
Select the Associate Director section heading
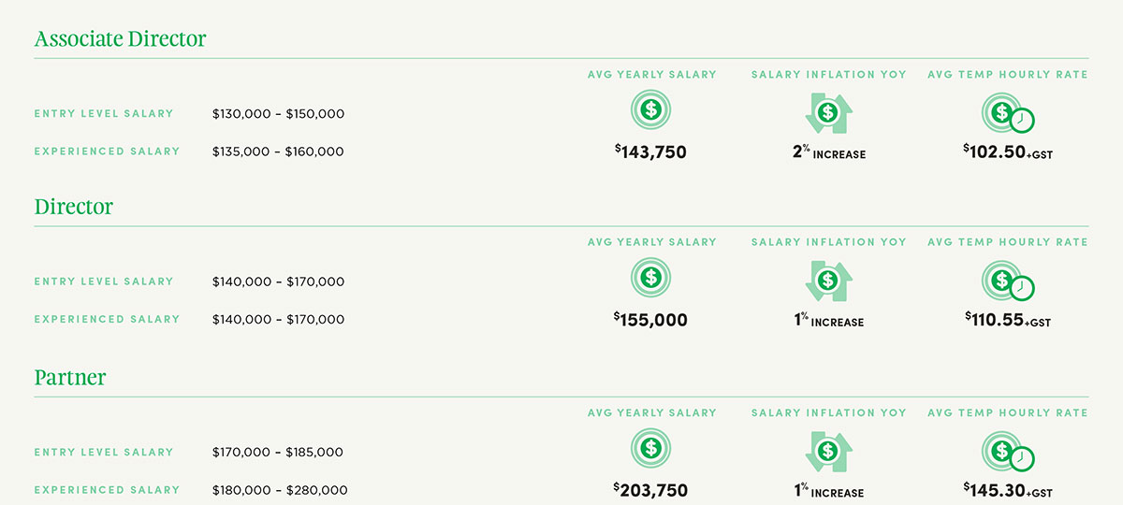[x=120, y=39]
